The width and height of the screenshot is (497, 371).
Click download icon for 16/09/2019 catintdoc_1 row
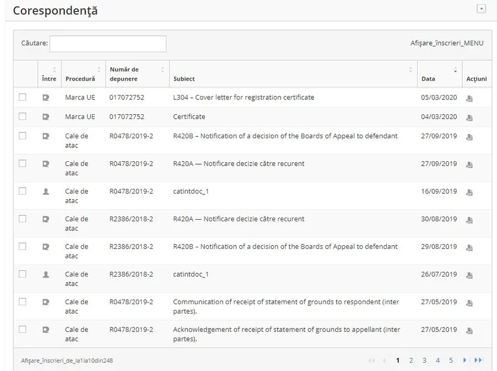[469, 193]
